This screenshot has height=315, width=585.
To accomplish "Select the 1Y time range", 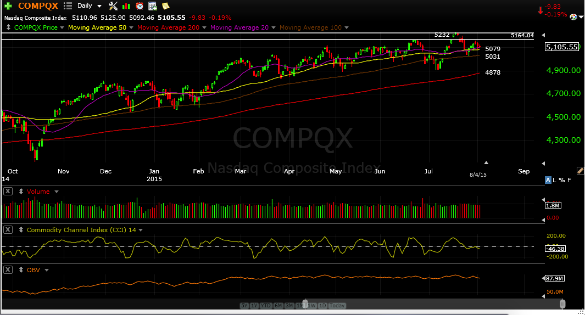I will click(254, 305).
